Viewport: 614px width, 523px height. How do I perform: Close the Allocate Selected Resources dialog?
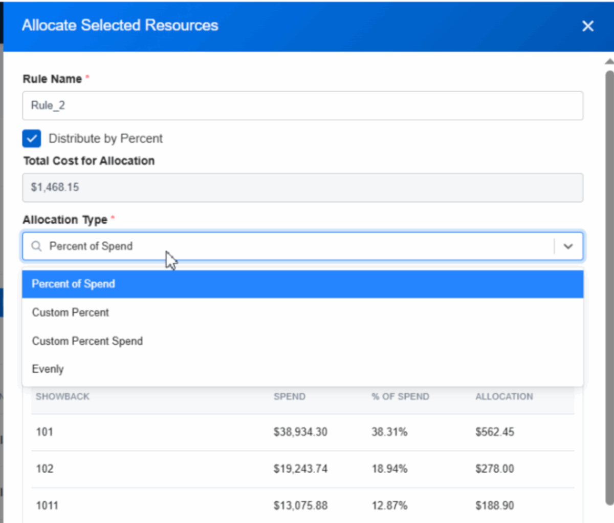(588, 26)
